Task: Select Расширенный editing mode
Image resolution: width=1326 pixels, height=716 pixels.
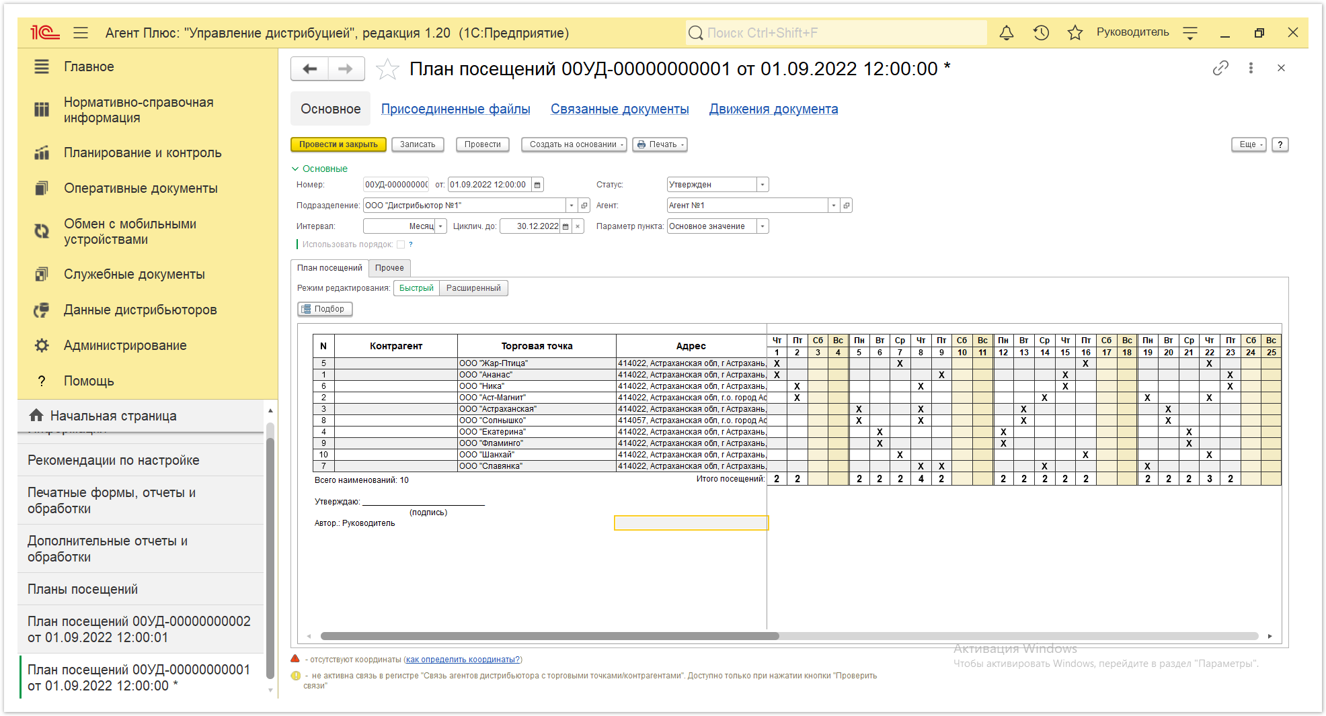Action: pos(473,288)
